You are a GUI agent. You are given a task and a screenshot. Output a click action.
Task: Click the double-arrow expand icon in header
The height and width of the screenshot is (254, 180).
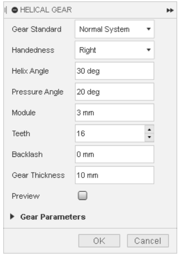point(170,10)
